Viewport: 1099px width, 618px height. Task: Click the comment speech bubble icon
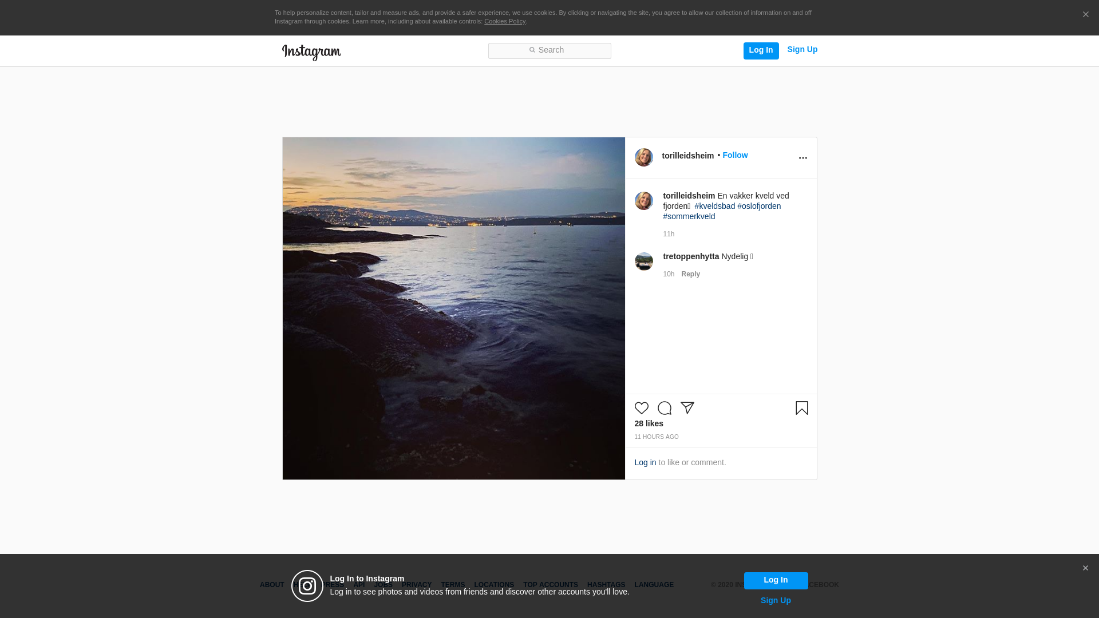click(x=664, y=408)
